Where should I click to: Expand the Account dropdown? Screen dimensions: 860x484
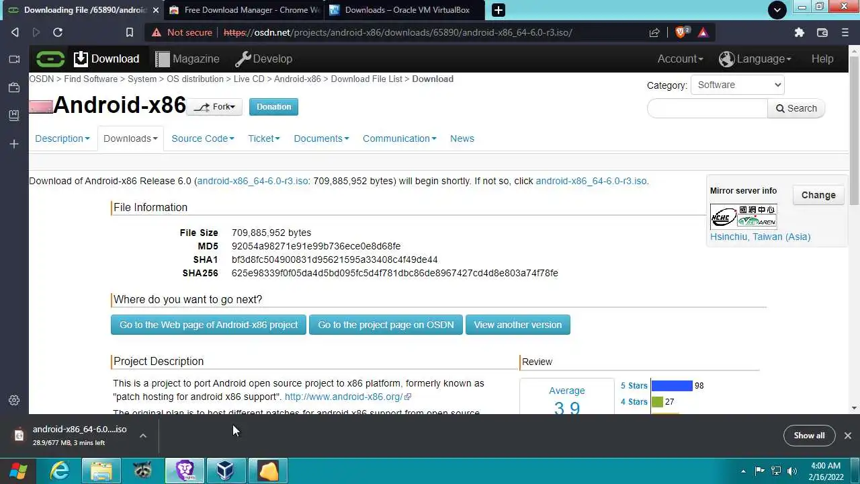(680, 59)
